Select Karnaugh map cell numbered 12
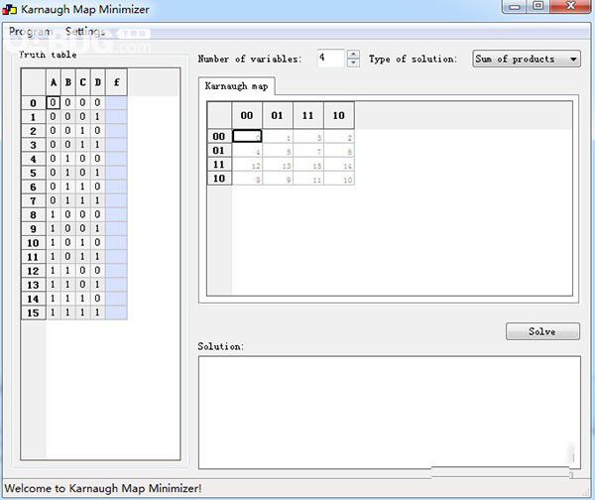Image resolution: width=595 pixels, height=500 pixels. 247,165
